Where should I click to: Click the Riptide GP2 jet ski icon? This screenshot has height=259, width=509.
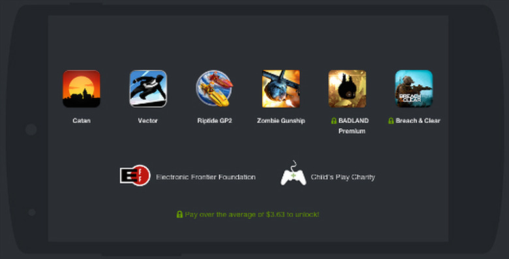pos(214,89)
